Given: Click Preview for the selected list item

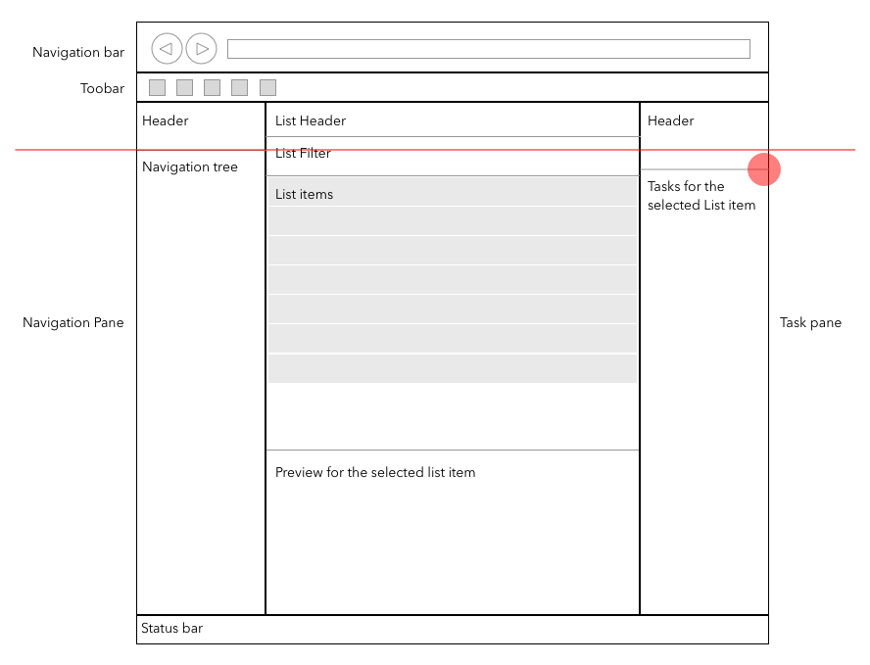Looking at the screenshot, I should [x=375, y=472].
